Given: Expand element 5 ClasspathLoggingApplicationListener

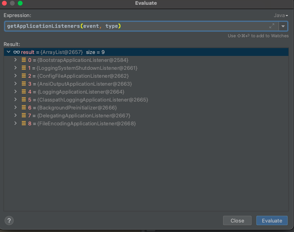Looking at the screenshot, I should [x=15, y=100].
